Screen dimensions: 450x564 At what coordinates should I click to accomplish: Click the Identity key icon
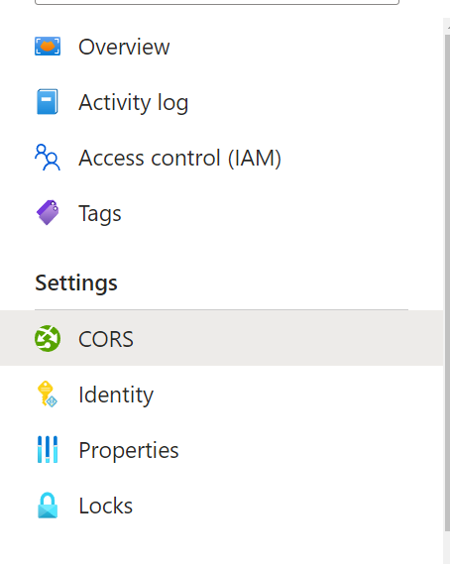(48, 395)
